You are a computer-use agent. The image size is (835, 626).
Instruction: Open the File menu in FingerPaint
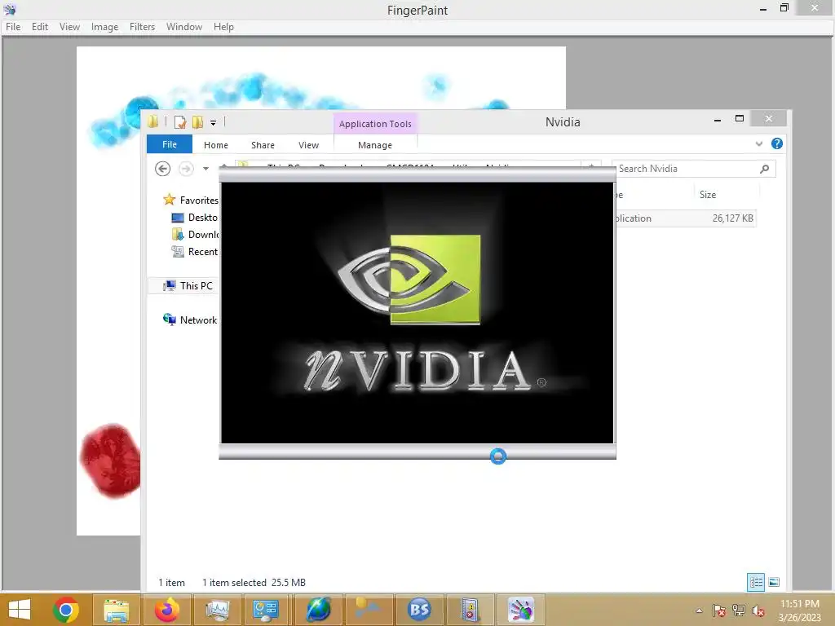13,27
